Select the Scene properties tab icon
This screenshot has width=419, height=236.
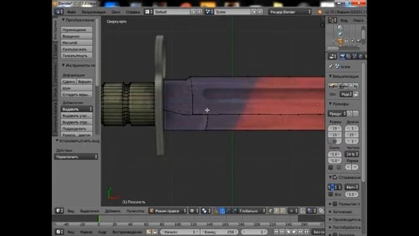[355, 56]
